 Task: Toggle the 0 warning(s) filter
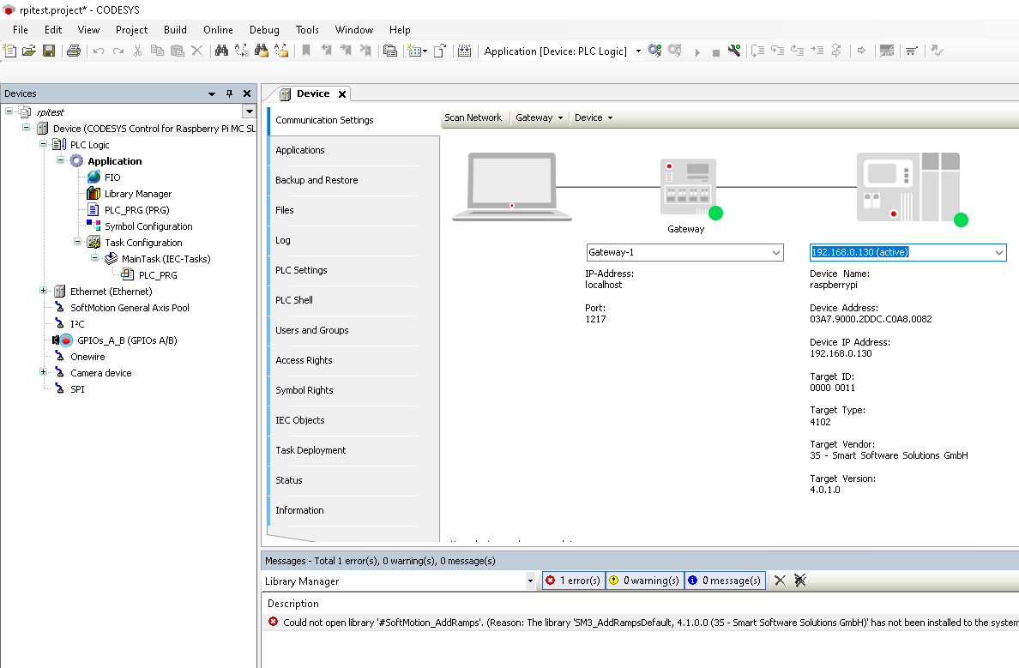pos(645,581)
